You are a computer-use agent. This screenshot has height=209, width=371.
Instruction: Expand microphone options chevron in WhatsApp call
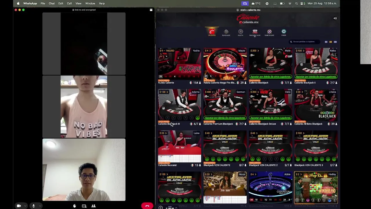tap(40, 206)
